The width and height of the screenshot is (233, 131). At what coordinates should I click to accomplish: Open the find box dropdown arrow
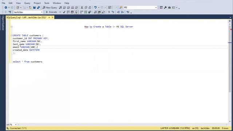pos(156,7)
